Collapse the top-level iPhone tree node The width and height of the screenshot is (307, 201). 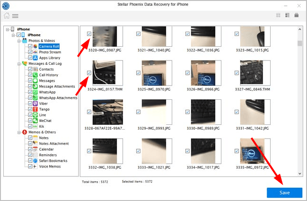pos(8,29)
